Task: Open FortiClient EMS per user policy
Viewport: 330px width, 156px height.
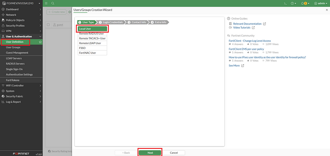Action: tap(246, 49)
